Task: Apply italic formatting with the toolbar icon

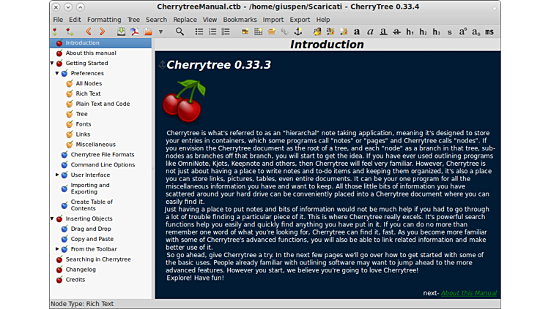Action: click(370, 31)
